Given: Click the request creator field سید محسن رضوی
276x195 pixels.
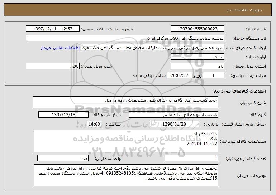Looking at the screenshot, I should [x=153, y=48].
